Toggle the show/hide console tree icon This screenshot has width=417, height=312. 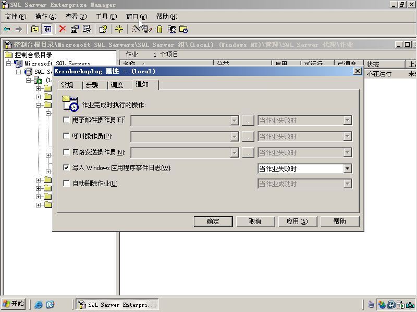(x=47, y=29)
